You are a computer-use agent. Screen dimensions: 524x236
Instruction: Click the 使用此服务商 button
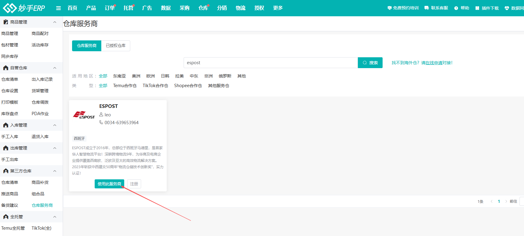click(x=109, y=184)
